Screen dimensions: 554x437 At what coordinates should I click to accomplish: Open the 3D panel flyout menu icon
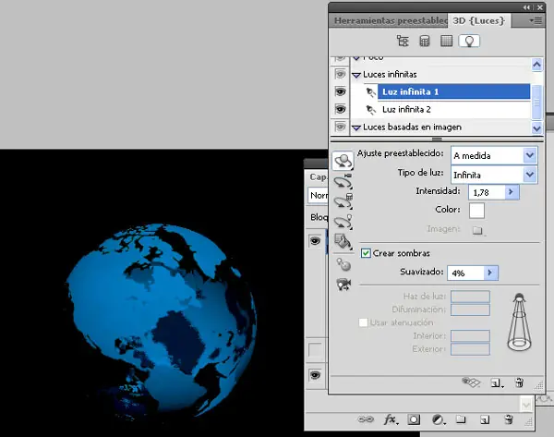536,21
